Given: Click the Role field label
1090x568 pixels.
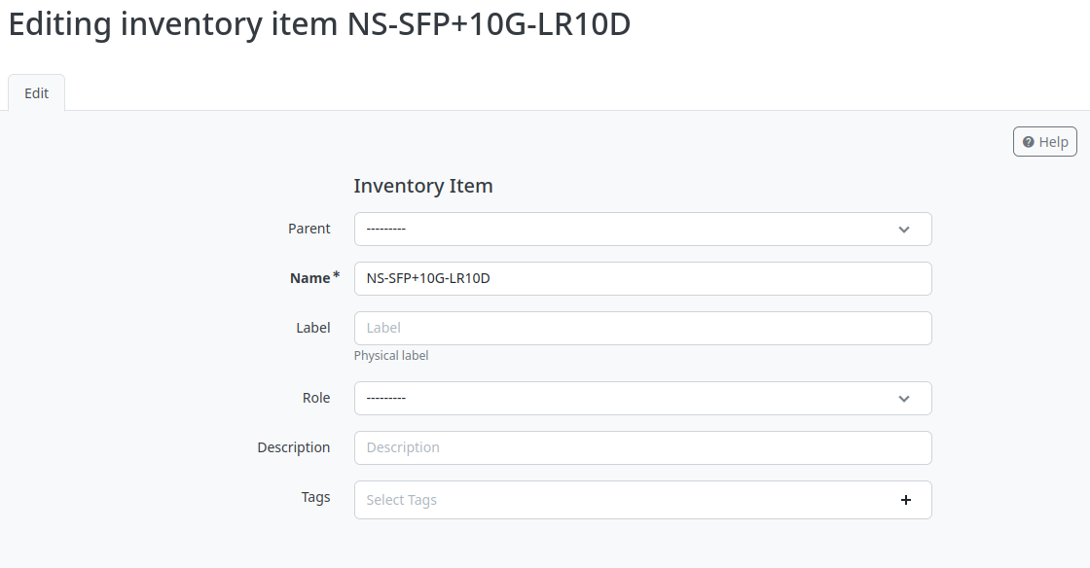Looking at the screenshot, I should 316,398.
